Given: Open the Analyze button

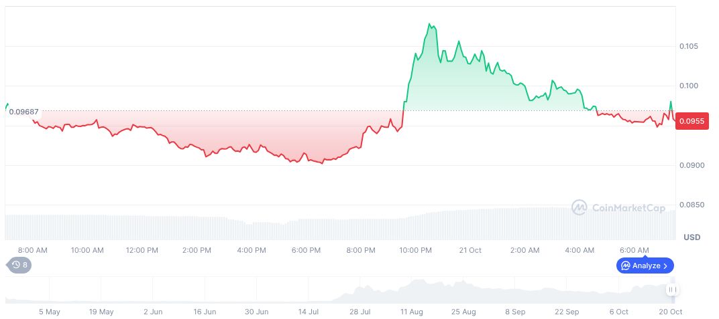Looking at the screenshot, I should click(x=645, y=265).
